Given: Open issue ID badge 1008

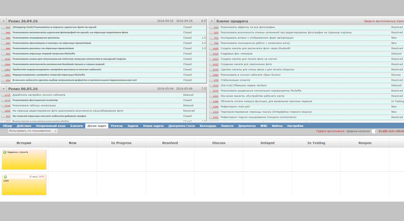Looking at the screenshot, I should [x=6, y=111].
